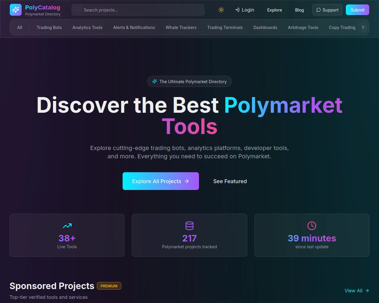Open the View All sponsored link
This screenshot has width=379, height=303.
(x=357, y=291)
